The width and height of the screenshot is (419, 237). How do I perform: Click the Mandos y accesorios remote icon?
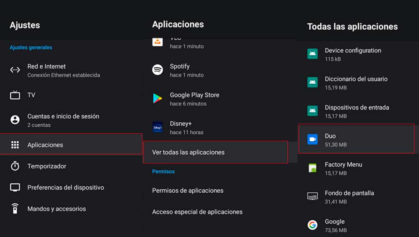(x=15, y=209)
